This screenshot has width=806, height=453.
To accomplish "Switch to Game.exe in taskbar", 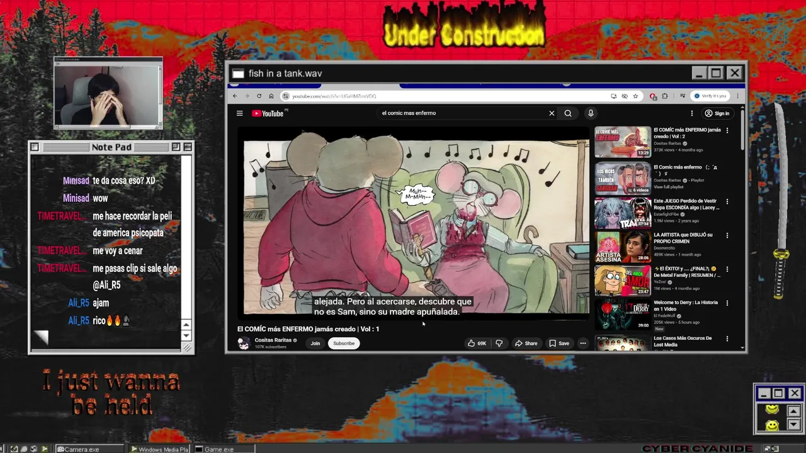I will tap(224, 449).
